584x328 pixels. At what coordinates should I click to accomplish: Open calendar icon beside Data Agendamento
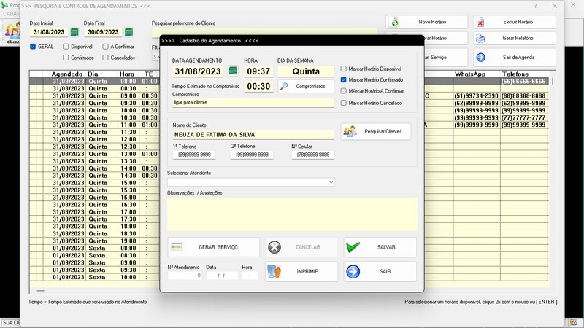[x=233, y=71]
